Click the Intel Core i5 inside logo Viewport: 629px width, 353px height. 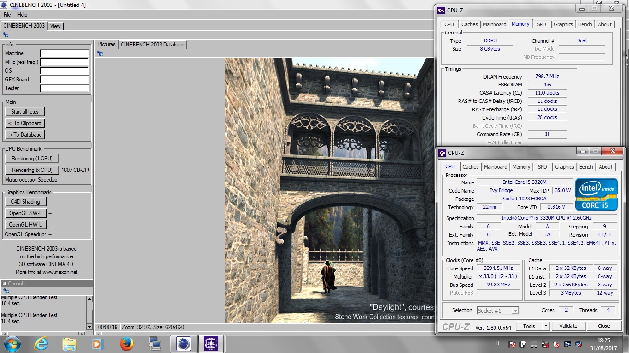[x=596, y=194]
